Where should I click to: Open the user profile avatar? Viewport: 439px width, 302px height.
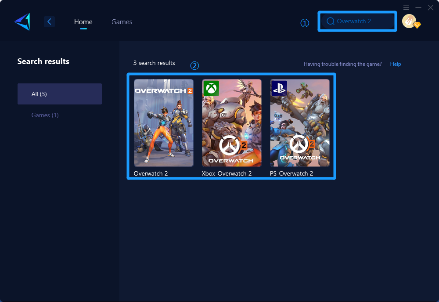(410, 21)
